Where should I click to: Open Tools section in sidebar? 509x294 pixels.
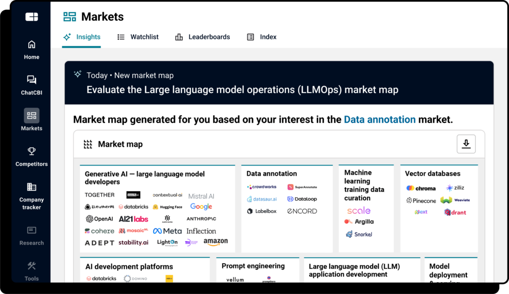pos(31,271)
